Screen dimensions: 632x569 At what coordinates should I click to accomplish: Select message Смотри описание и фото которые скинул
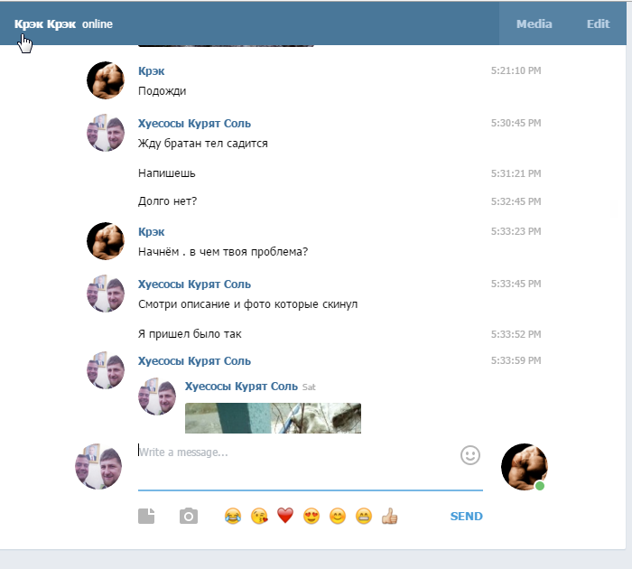[x=248, y=304]
